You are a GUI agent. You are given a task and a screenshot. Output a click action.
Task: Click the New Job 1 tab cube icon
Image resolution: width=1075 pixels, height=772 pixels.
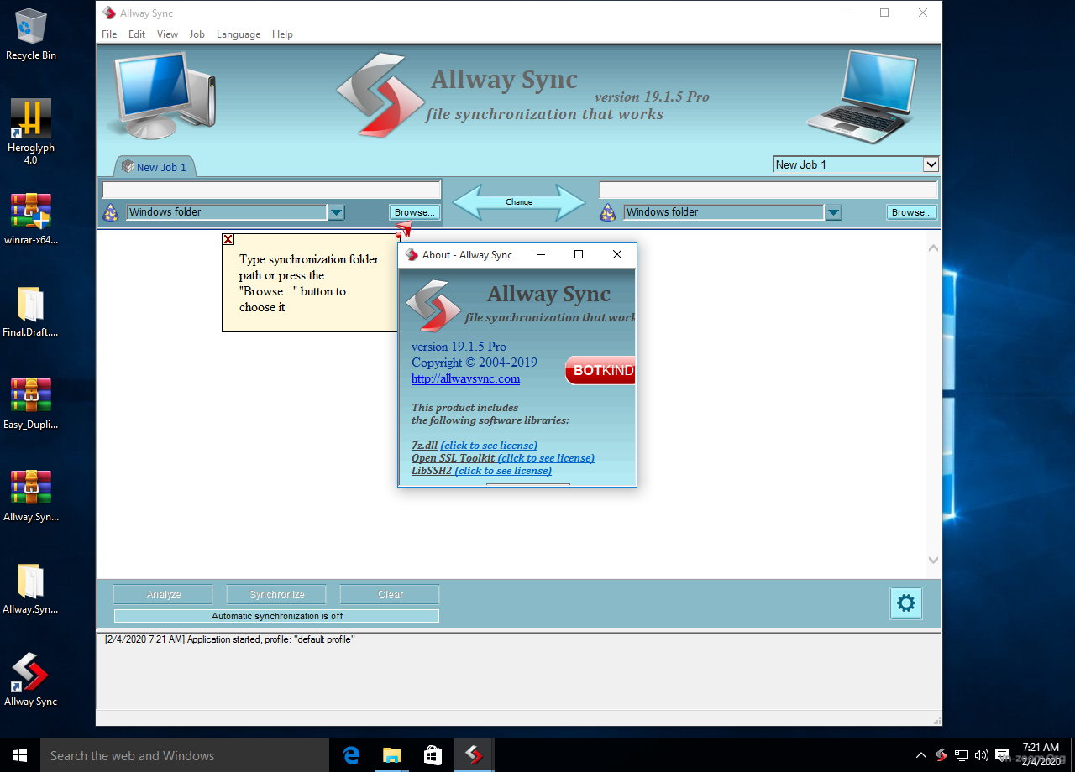pos(128,167)
